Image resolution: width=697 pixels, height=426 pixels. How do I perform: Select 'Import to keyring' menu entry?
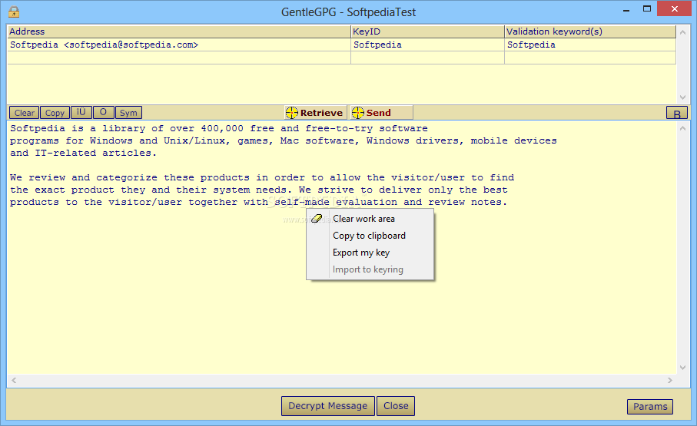click(370, 269)
